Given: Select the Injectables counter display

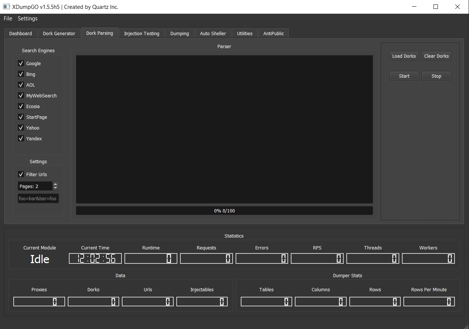Looking at the screenshot, I should 202,302.
